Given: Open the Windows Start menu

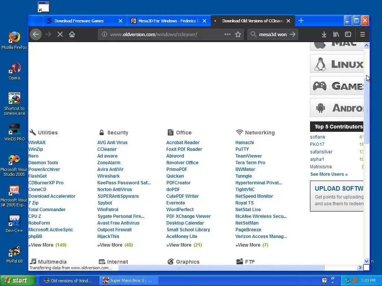Looking at the screenshot, I should (18, 280).
